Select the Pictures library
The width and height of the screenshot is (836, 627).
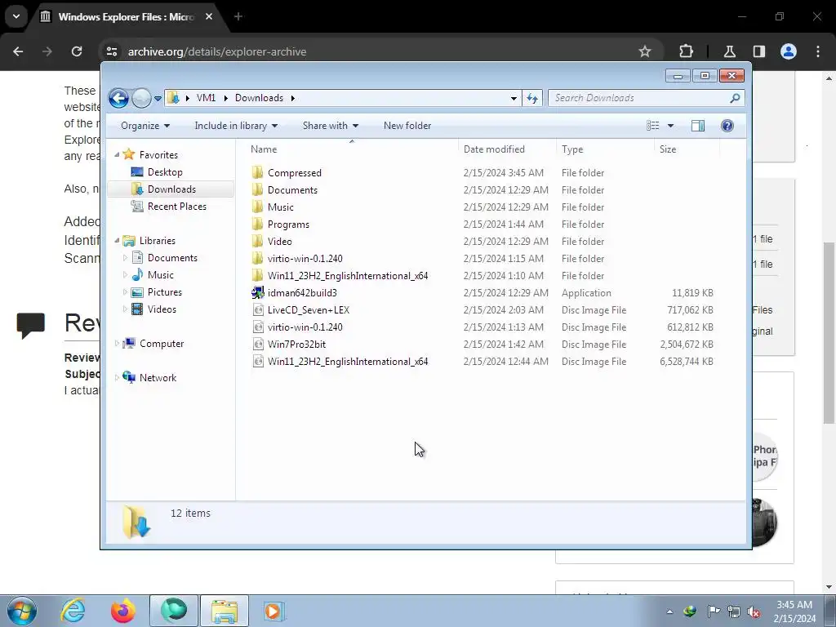pyautogui.click(x=164, y=292)
